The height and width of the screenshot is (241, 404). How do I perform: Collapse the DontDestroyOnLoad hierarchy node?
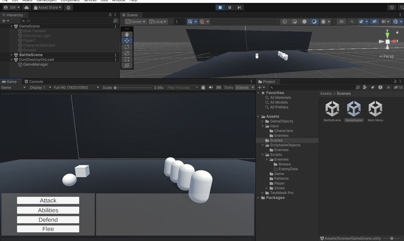[11, 60]
